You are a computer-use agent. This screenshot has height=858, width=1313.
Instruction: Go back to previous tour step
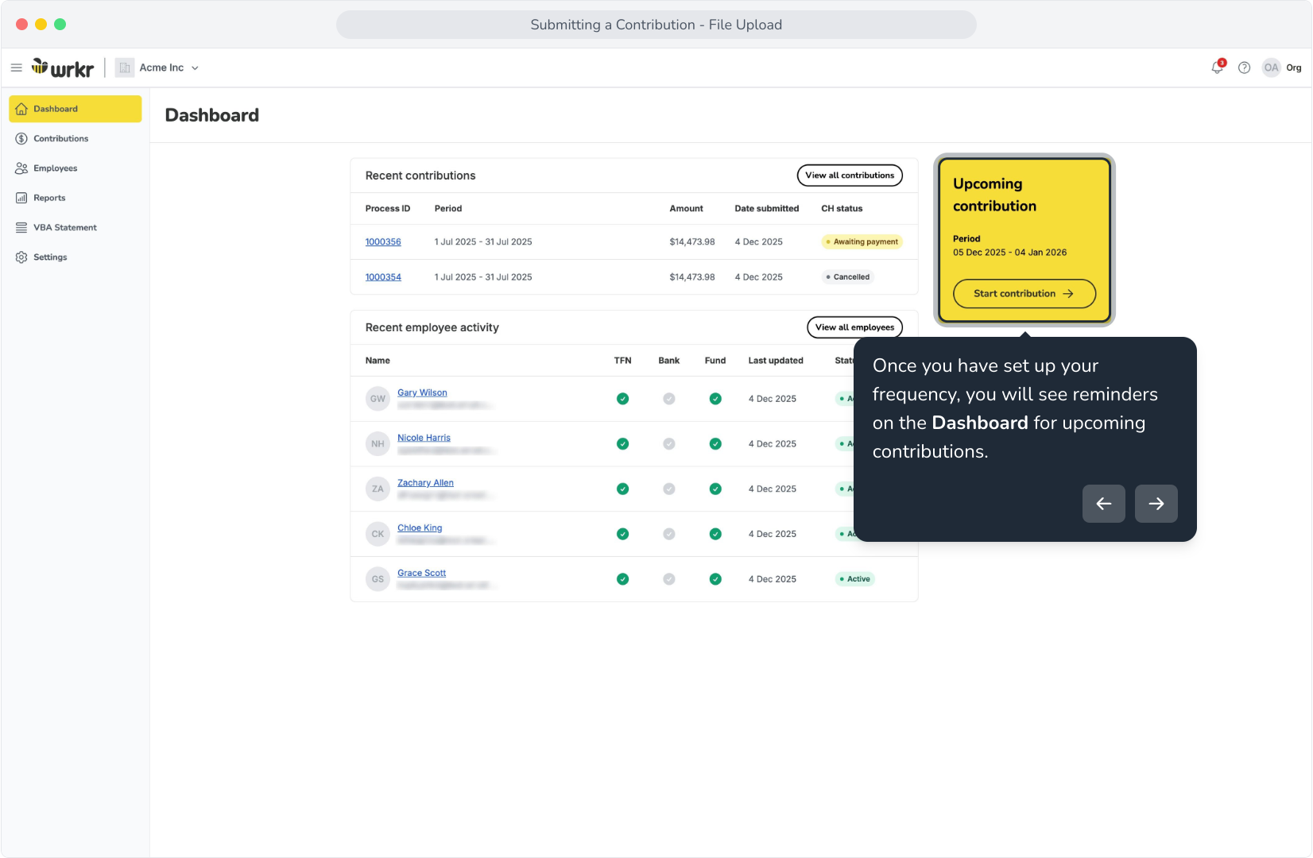point(1104,504)
